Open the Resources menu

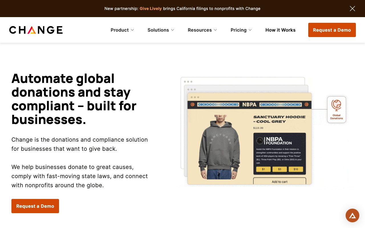pos(200,30)
